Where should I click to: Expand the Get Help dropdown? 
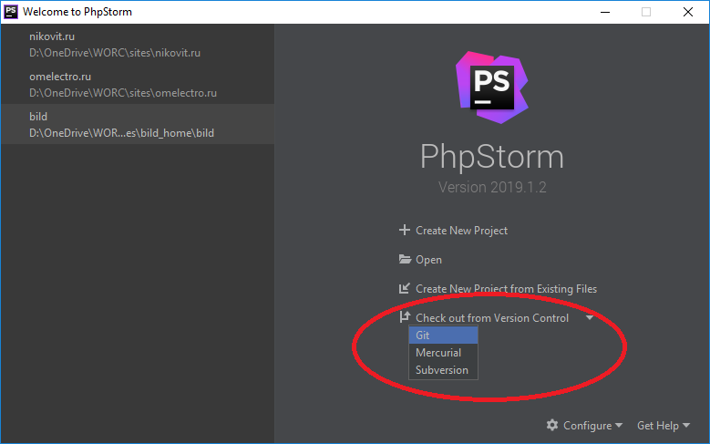pyautogui.click(x=664, y=426)
